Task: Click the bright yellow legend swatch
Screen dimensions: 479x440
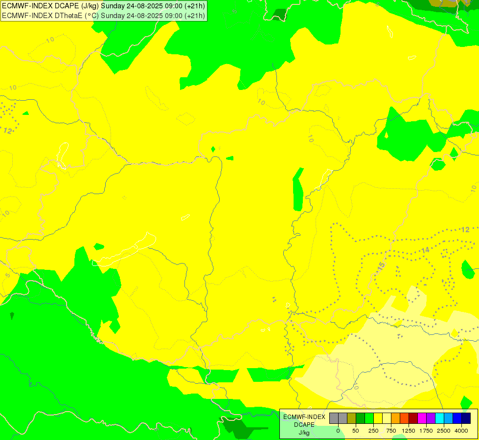Action: 378,418
